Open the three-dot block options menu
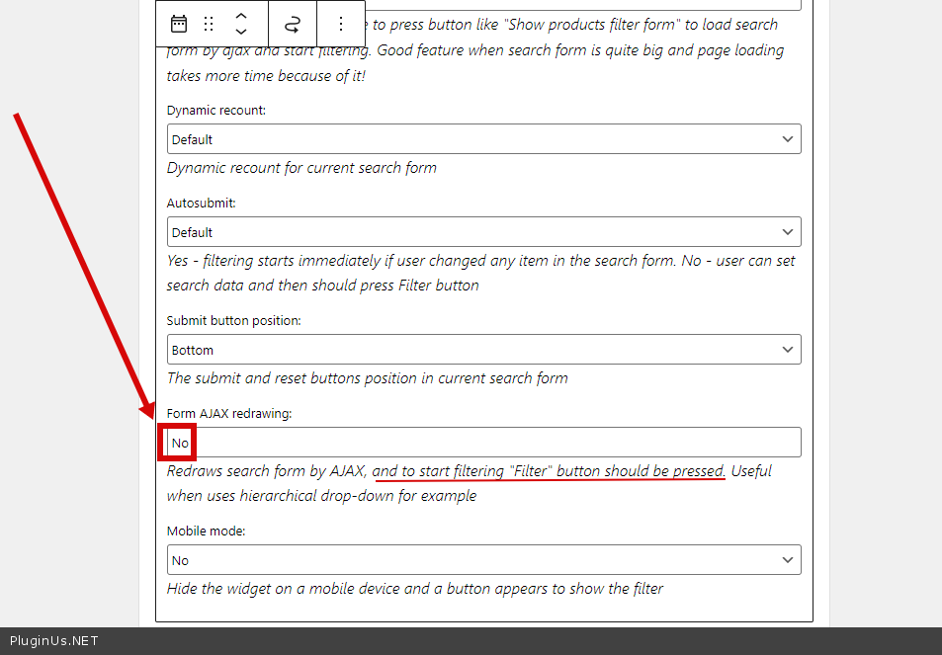Screen dimensions: 942x655 click(341, 24)
